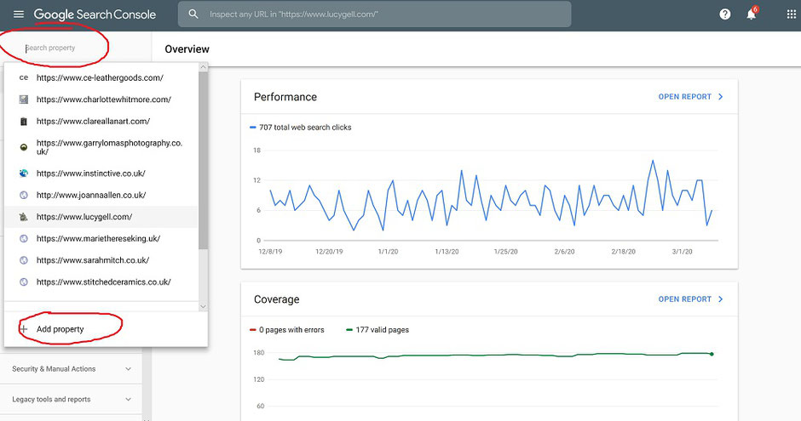The width and height of the screenshot is (801, 421).
Task: Click the charlottewhitmore property favicon
Action: pyautogui.click(x=24, y=100)
